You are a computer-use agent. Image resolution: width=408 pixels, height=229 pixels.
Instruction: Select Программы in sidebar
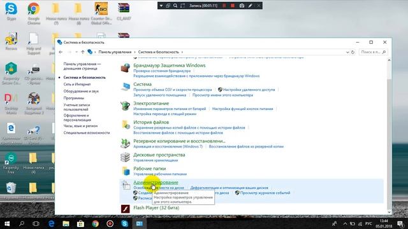pyautogui.click(x=74, y=98)
